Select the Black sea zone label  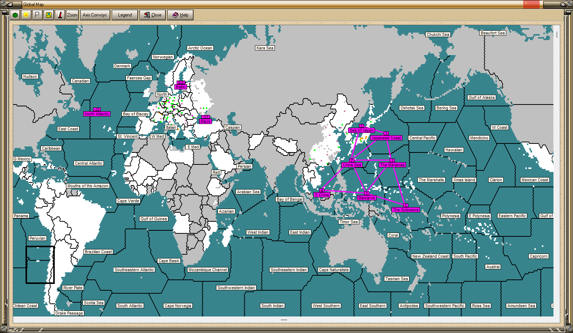[205, 121]
